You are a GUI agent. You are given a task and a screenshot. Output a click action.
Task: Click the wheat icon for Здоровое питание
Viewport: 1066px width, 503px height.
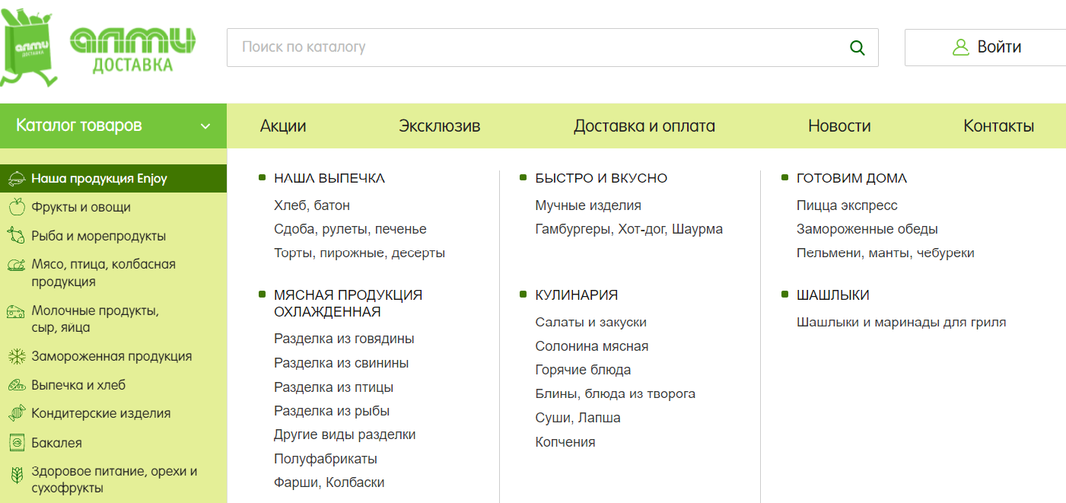tap(17, 476)
